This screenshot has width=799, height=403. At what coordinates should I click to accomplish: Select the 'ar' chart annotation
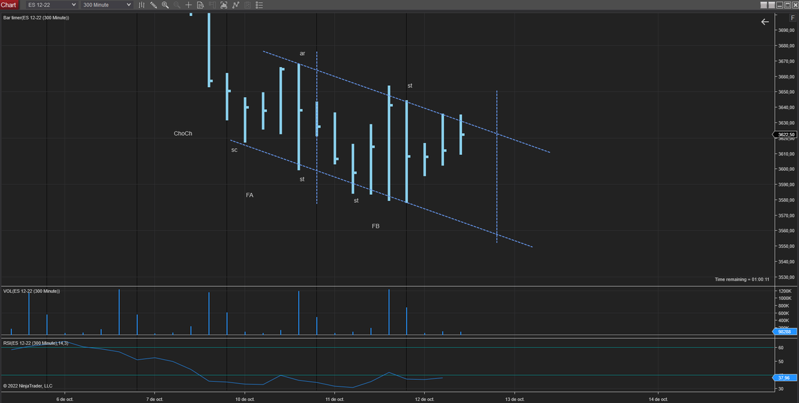(302, 53)
